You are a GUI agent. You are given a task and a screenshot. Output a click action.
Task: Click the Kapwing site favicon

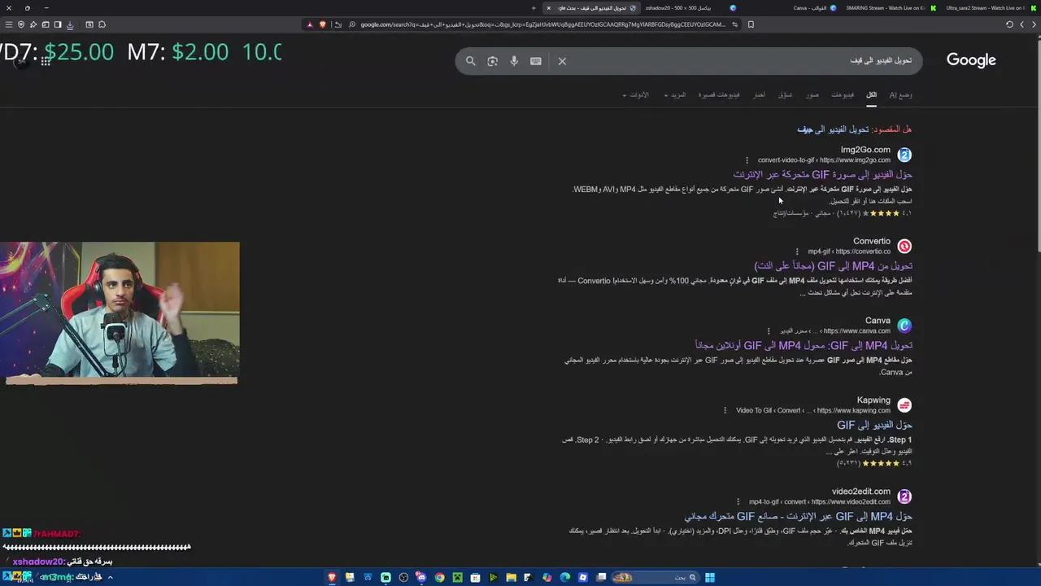(904, 405)
